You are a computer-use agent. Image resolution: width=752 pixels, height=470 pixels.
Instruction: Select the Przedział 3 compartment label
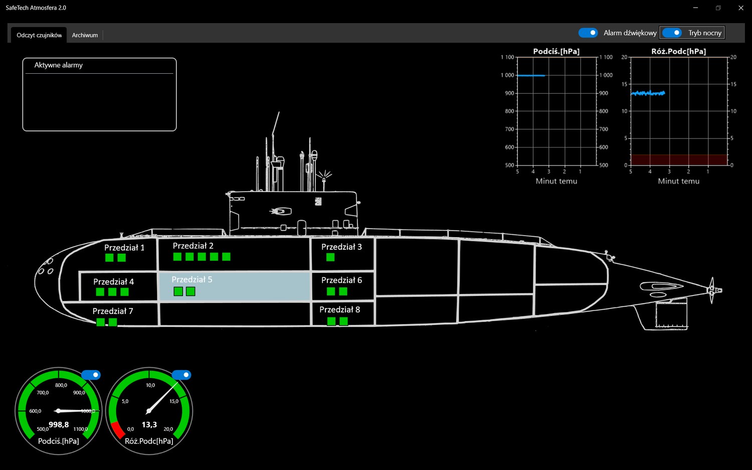point(341,247)
